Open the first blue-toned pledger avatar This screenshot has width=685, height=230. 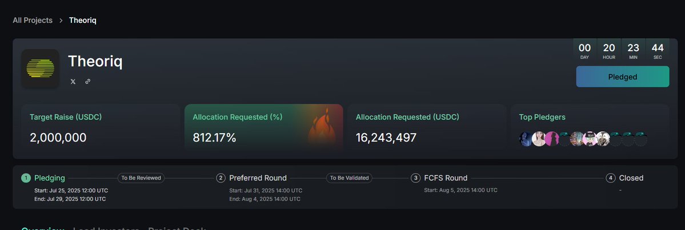[526, 139]
